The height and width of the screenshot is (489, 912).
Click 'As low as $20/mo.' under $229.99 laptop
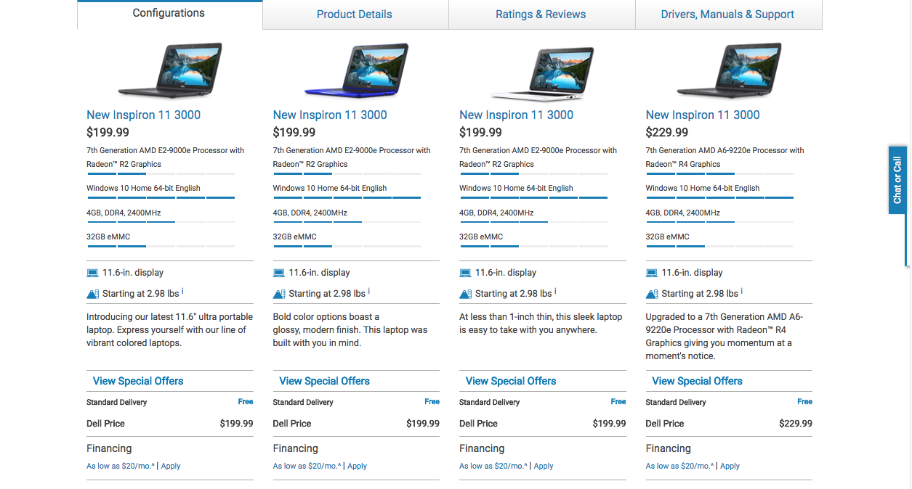[679, 467]
